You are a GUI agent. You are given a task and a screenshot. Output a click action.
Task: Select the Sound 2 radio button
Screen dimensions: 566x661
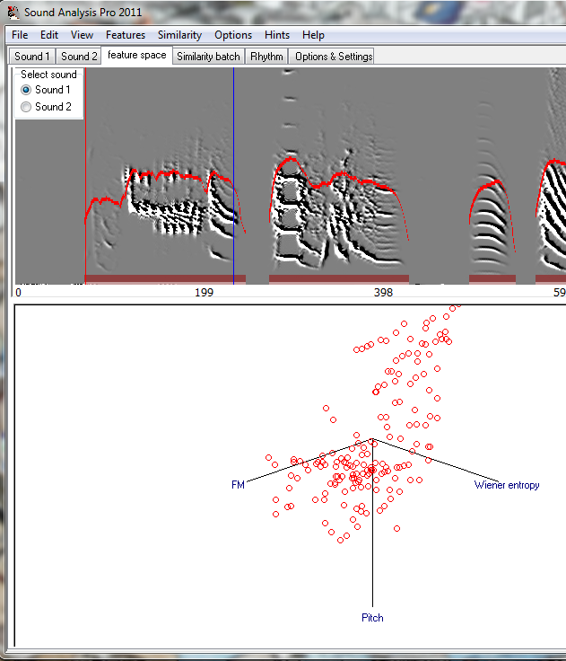tap(27, 107)
